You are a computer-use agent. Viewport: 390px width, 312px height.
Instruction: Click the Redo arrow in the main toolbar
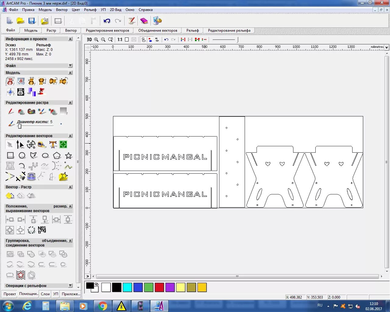[x=118, y=21]
